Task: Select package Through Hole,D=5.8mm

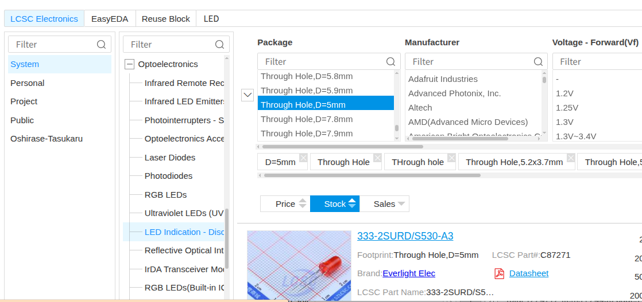Action: pos(326,76)
